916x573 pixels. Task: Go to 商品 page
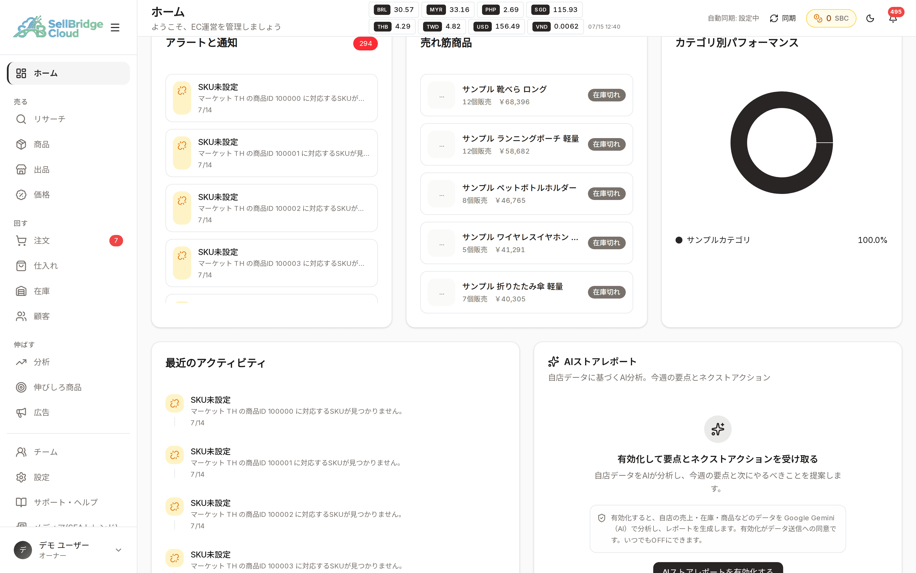click(68, 144)
